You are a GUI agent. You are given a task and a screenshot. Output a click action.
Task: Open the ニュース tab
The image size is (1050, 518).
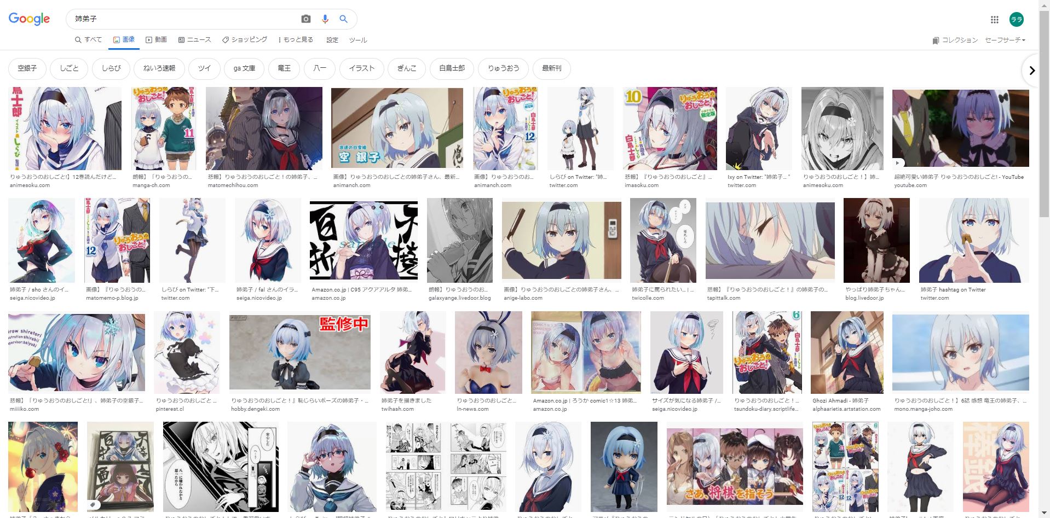click(194, 39)
